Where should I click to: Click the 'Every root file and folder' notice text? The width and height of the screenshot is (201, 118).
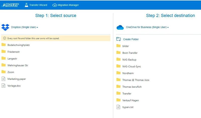(33, 38)
